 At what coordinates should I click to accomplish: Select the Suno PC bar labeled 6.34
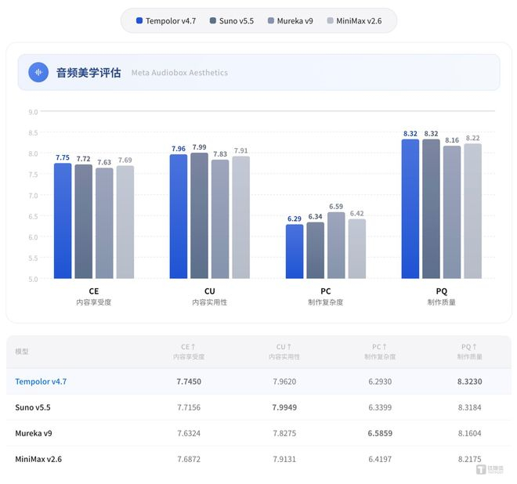coord(315,251)
